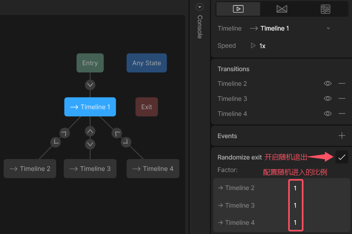Collapse the Console panel chevron
This screenshot has height=234, width=352.
click(199, 7)
